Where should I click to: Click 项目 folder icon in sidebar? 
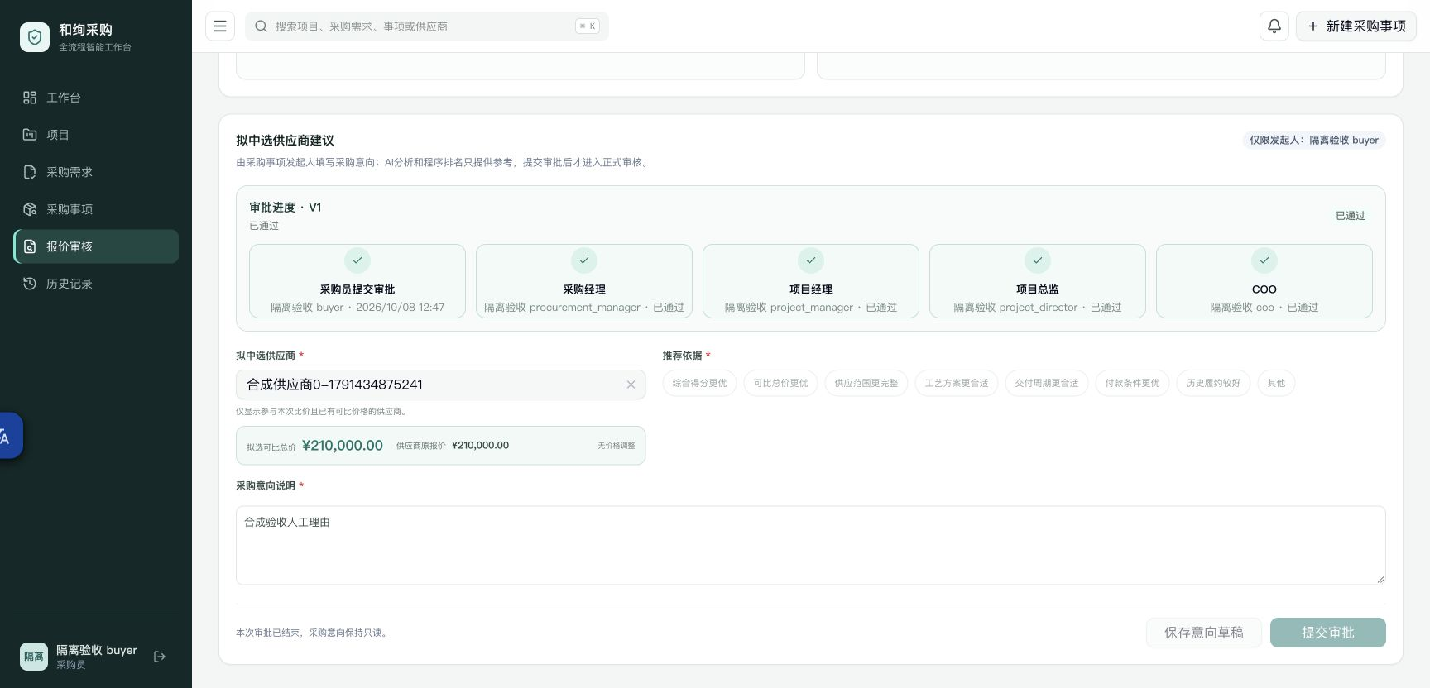[x=30, y=135]
